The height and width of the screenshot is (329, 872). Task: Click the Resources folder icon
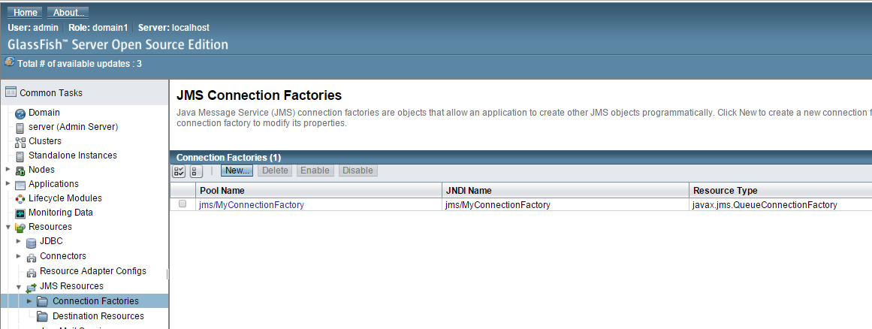click(x=20, y=228)
